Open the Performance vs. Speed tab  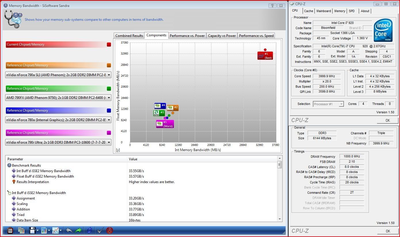pos(256,36)
